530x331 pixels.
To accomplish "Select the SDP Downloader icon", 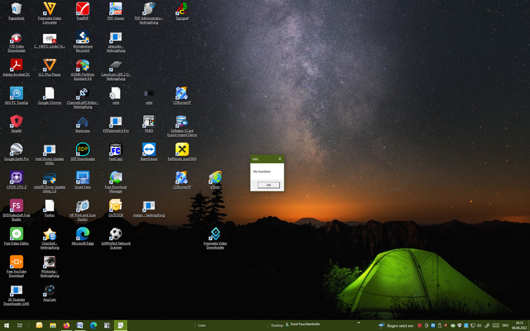I will [x=82, y=151].
